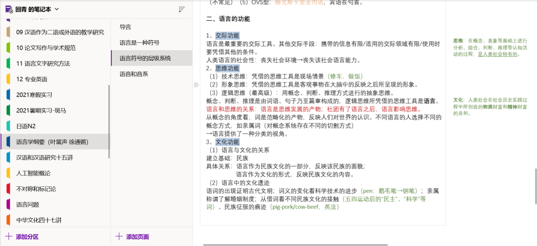Click the plus icon for 添加页面
Screen dimensions: 537x246
pos(119,237)
